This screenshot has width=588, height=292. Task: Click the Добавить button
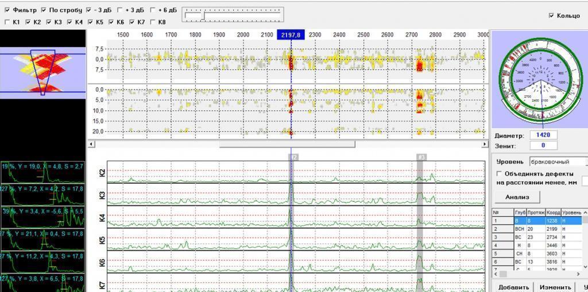coord(513,287)
